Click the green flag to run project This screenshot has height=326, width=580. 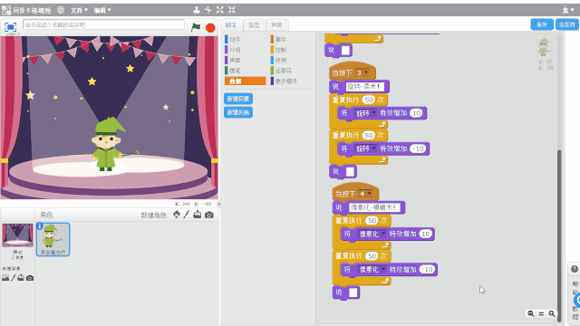click(196, 26)
